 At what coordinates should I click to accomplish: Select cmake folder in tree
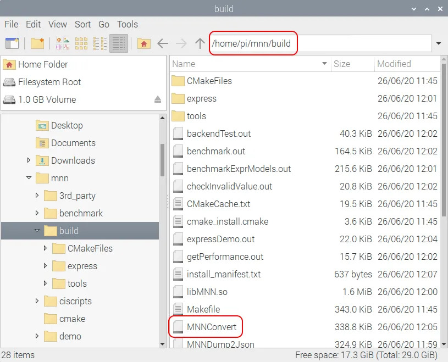64,319
